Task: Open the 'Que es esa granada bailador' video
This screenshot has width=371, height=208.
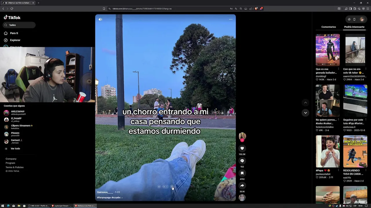Action: 328,50
